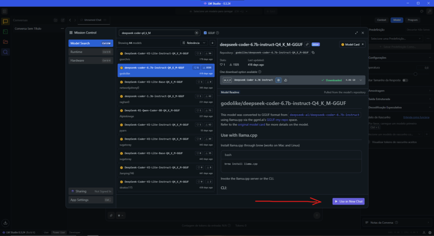Toggle the sort direction arrow button
434x236 pixels.
(x=212, y=43)
